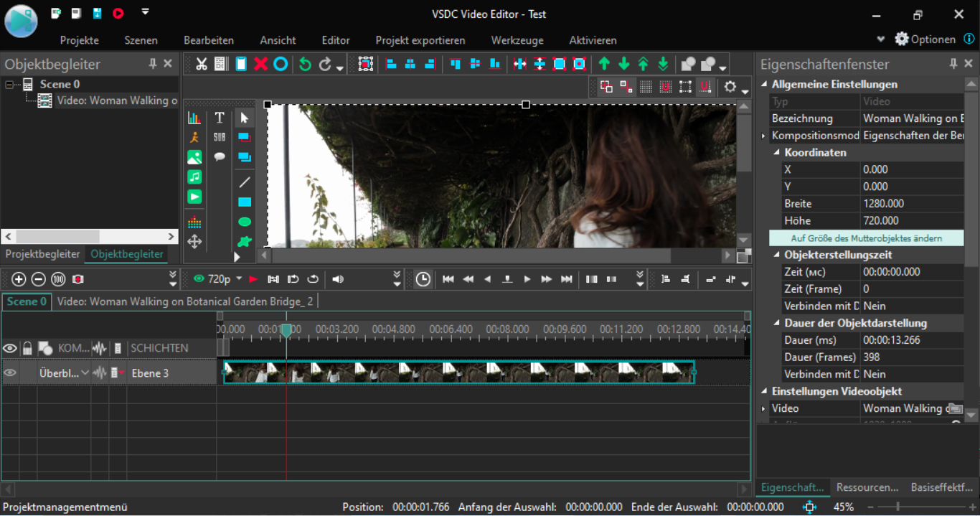Click the red X delete icon

(x=260, y=64)
